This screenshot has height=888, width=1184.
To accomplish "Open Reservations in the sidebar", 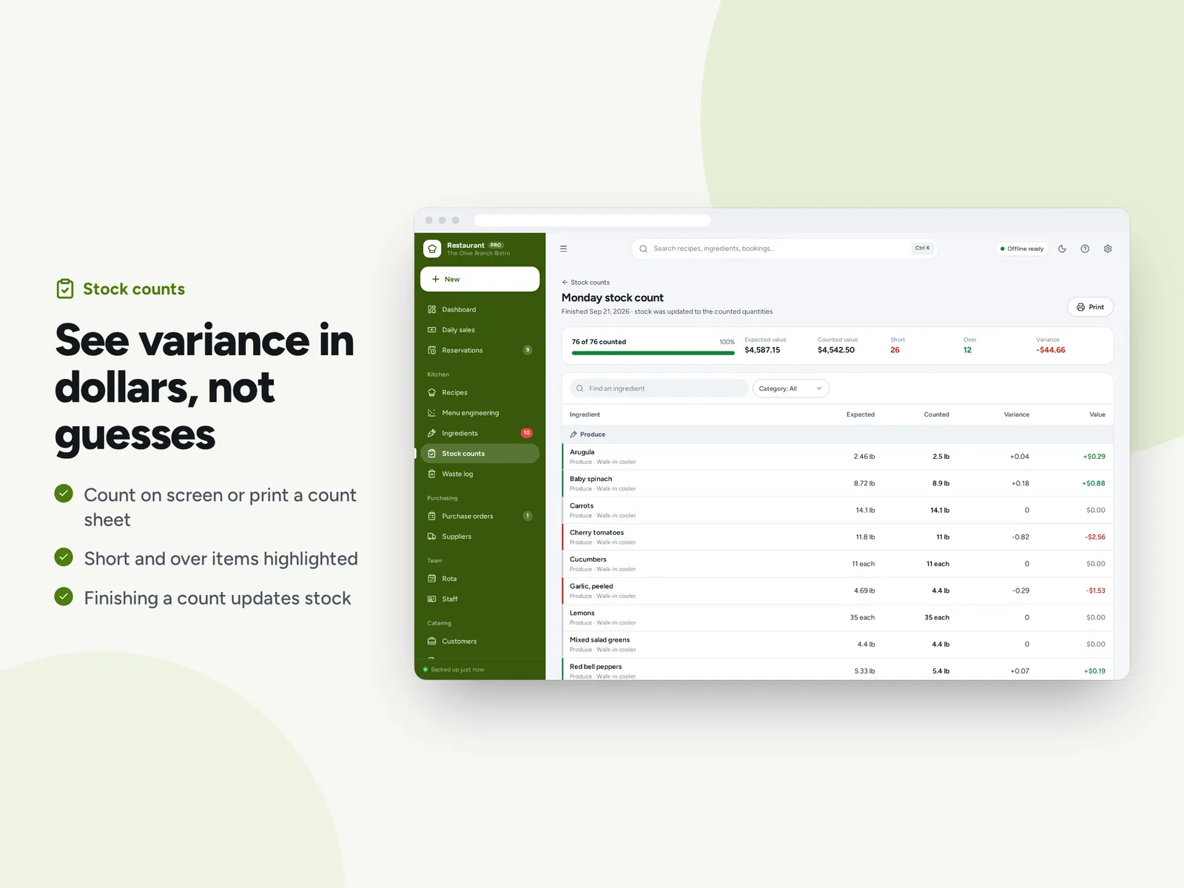I will click(480, 350).
